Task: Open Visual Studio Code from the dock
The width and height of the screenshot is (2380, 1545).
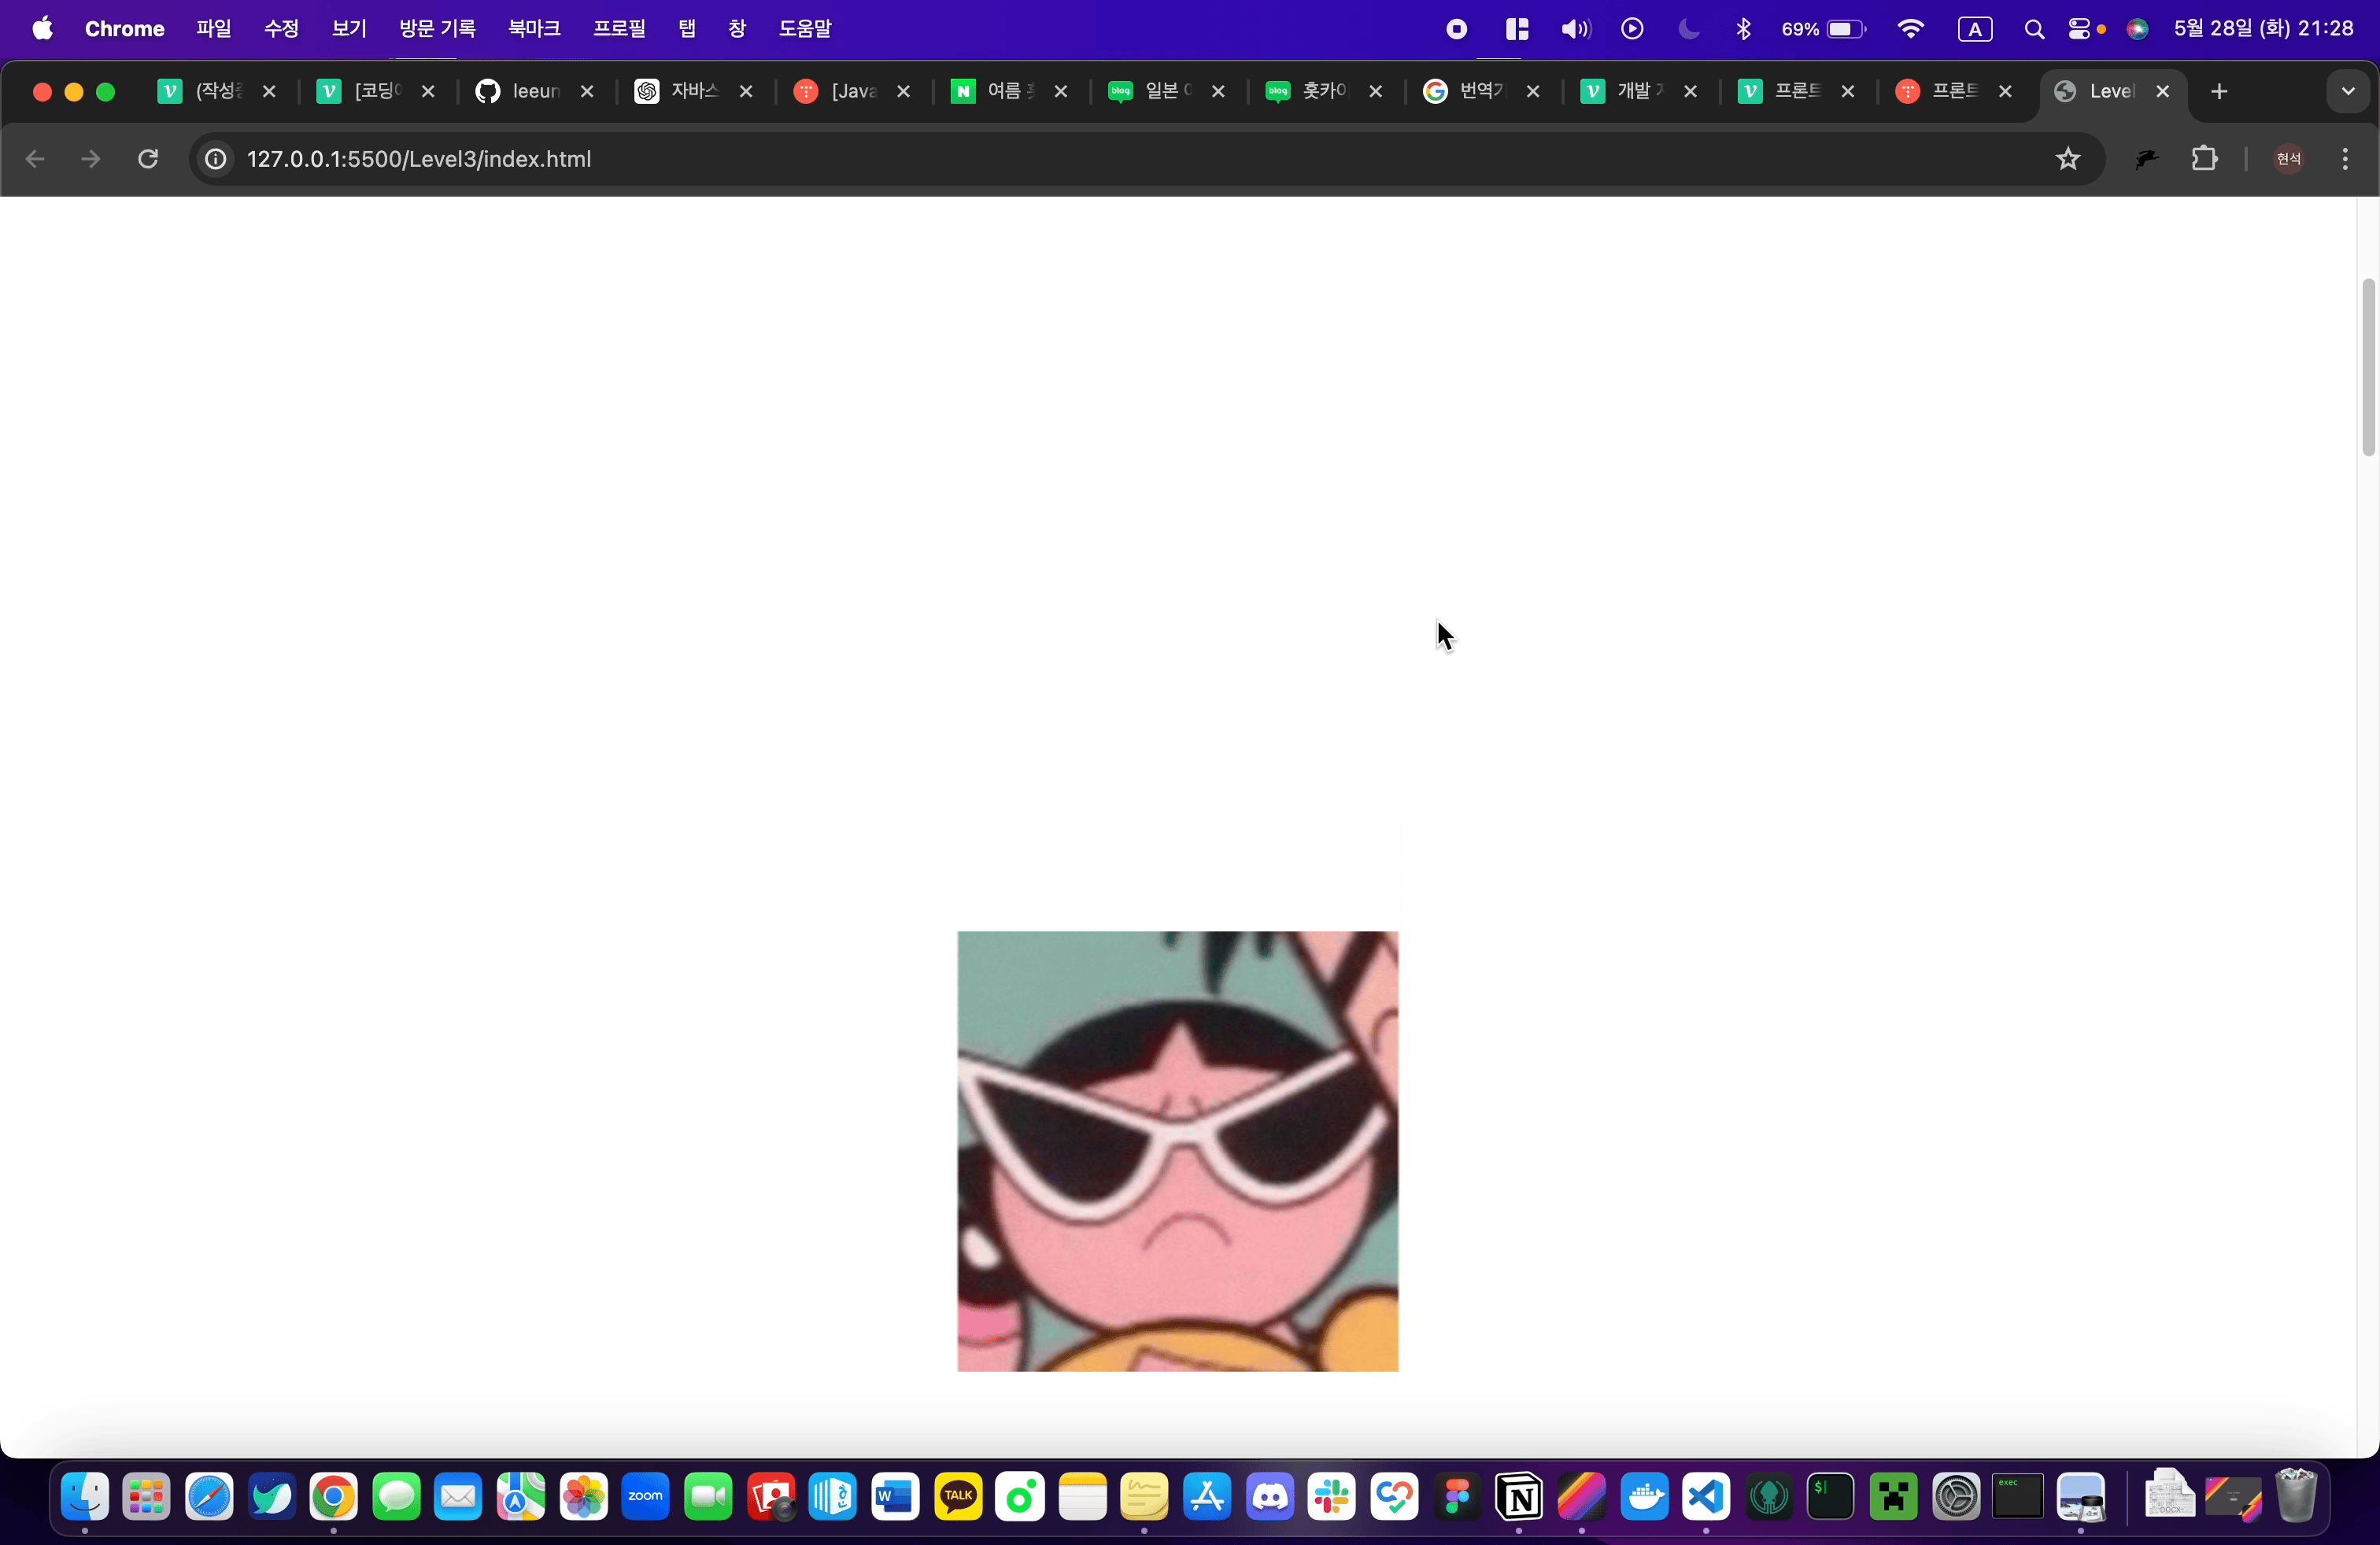Action: point(1706,1496)
